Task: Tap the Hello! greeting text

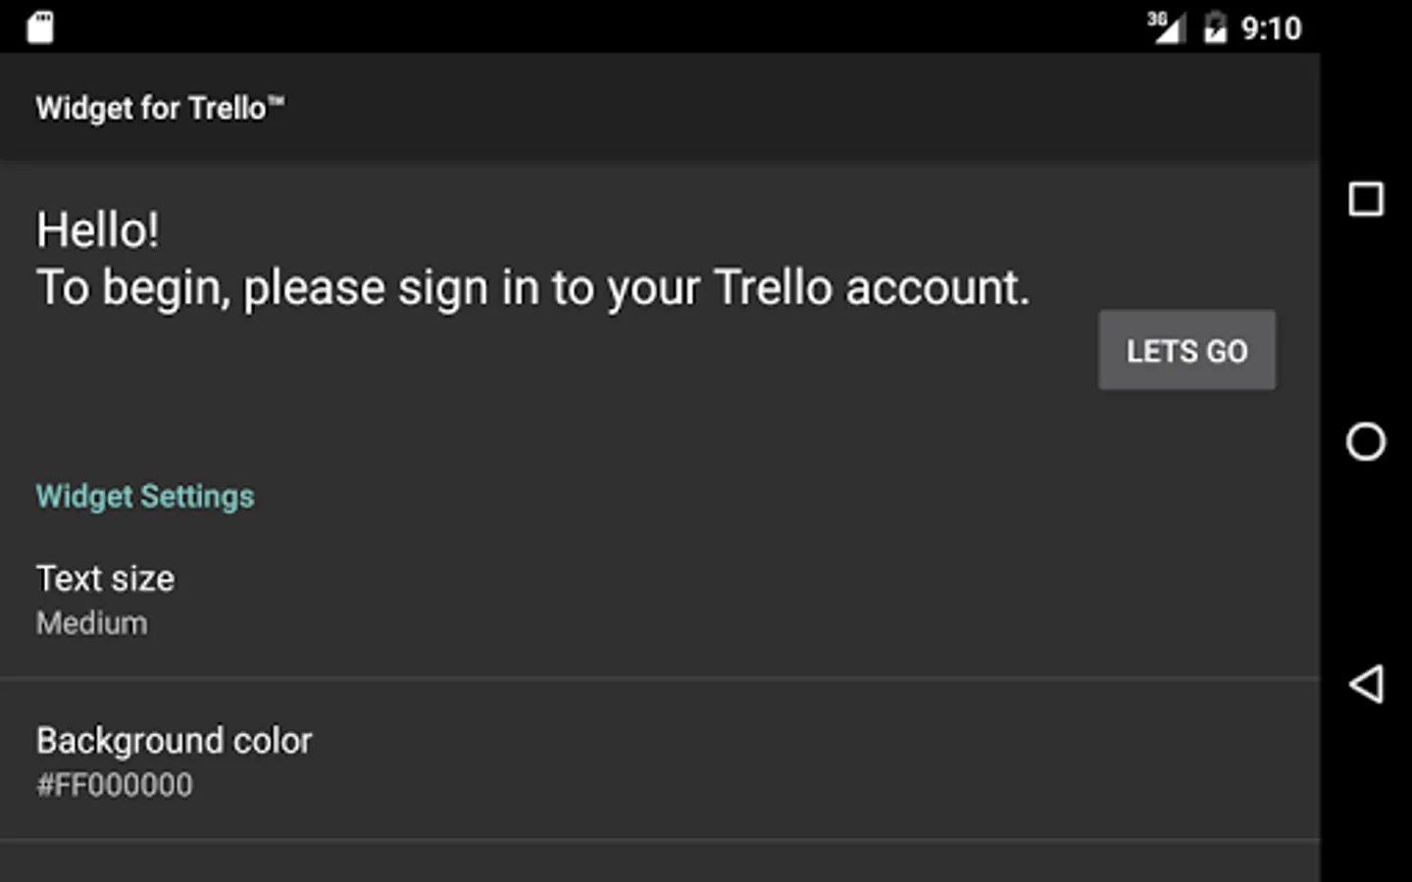Action: (98, 231)
